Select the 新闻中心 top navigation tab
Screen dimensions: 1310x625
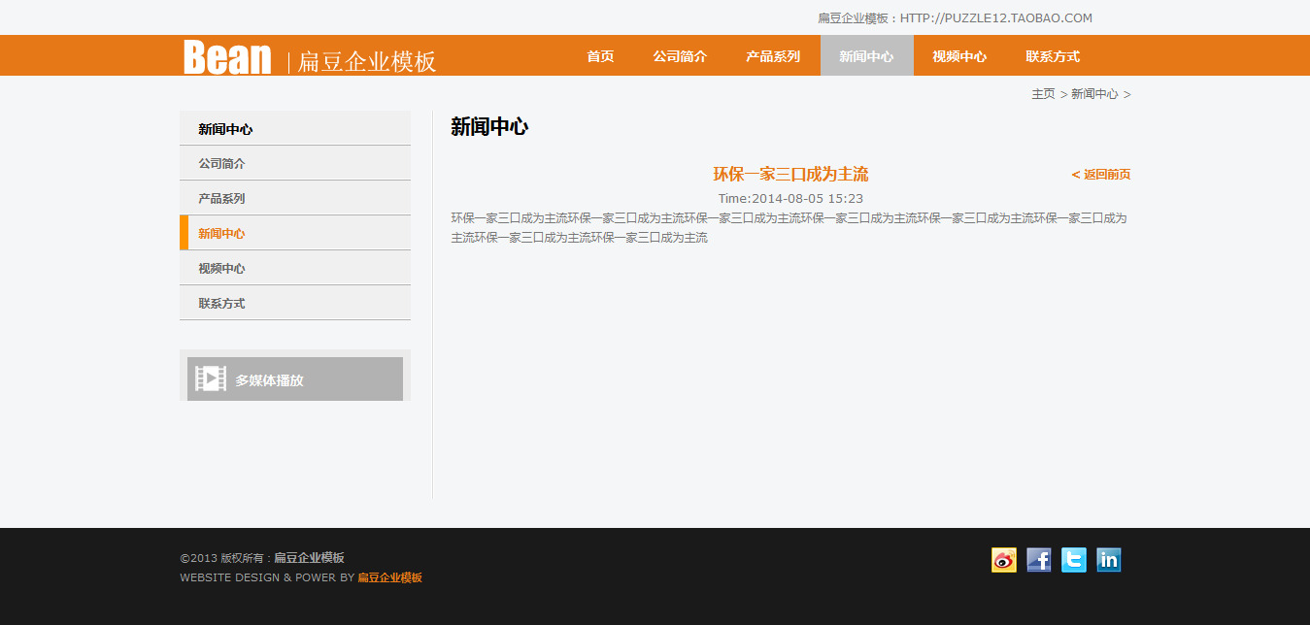(x=866, y=56)
